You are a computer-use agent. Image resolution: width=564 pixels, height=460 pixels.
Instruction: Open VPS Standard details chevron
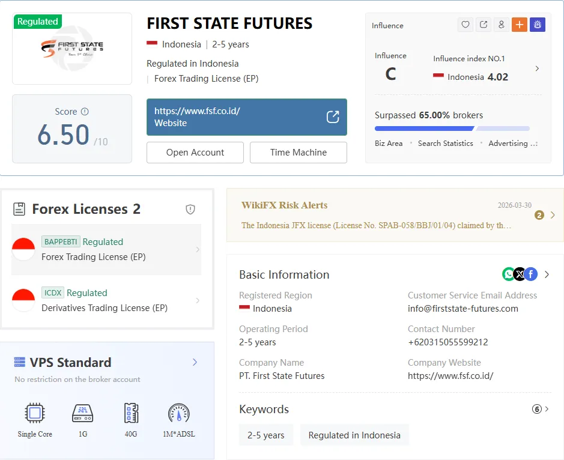[195, 362]
